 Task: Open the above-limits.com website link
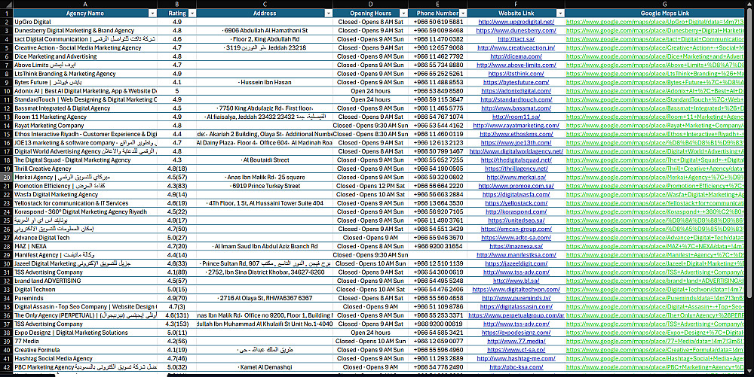click(516, 65)
